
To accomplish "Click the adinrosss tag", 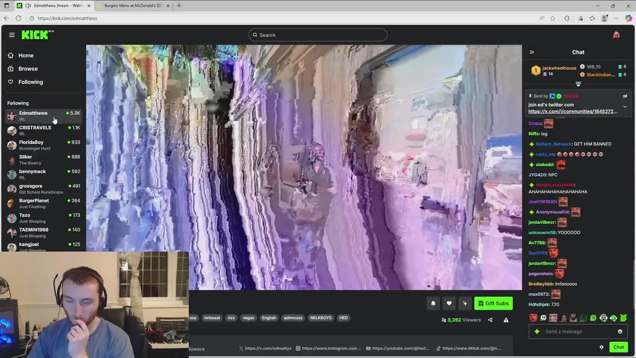I will tap(293, 318).
